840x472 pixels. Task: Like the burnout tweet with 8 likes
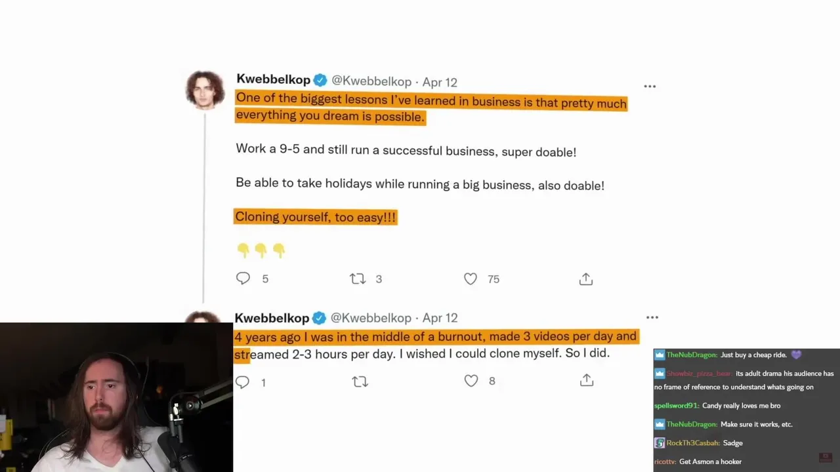(471, 381)
